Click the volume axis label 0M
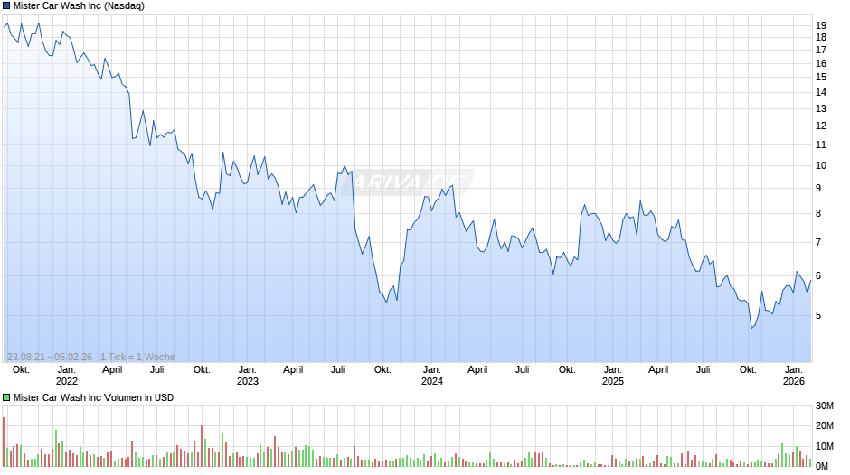 [822, 466]
